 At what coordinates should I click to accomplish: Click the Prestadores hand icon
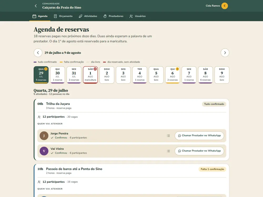(x=105, y=16)
